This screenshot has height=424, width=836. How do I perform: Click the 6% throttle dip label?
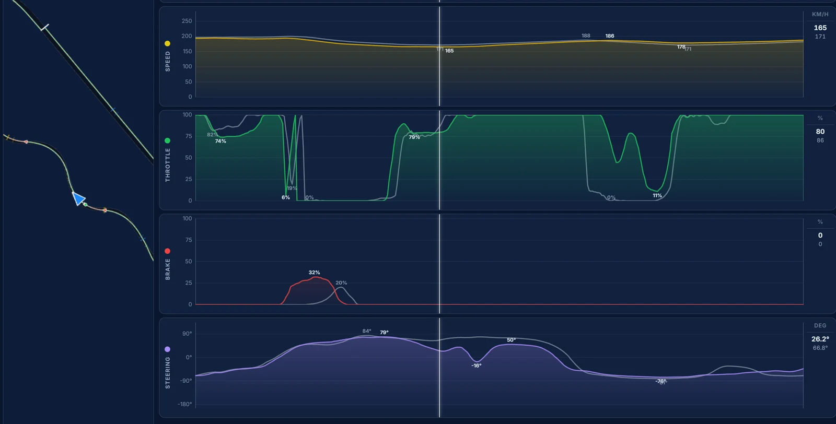[x=285, y=197]
